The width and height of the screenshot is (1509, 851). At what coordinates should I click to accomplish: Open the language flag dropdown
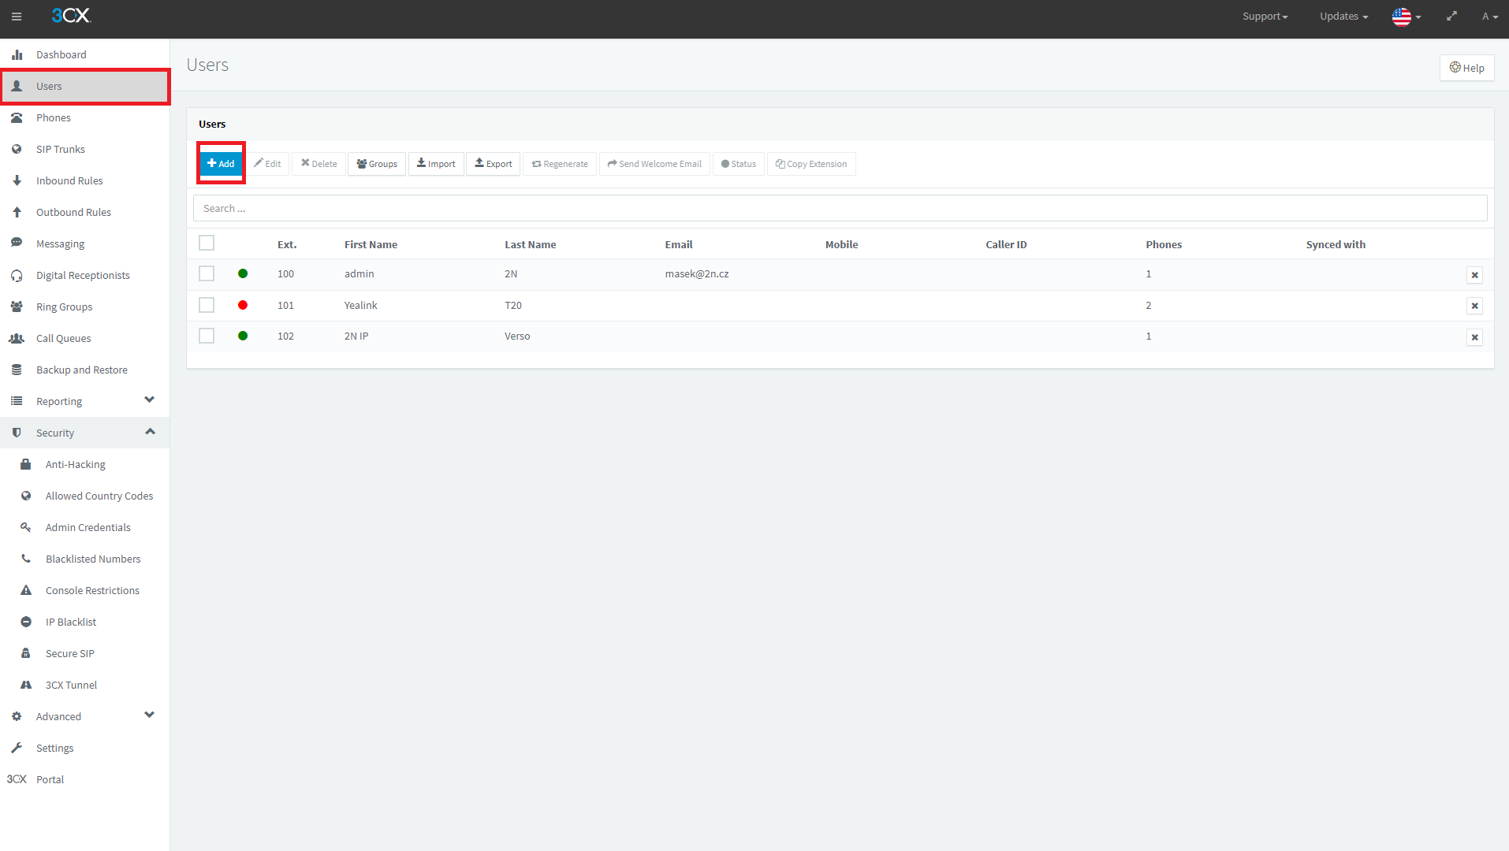tap(1407, 17)
